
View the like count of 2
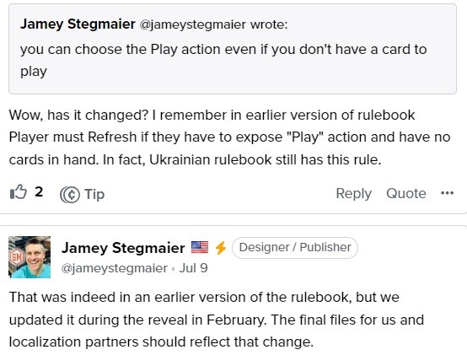(39, 191)
